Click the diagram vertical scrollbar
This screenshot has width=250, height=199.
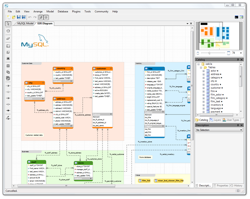click(192, 86)
